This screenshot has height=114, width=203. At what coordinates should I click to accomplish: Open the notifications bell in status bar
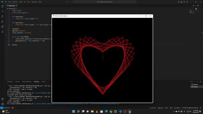coord(201,108)
